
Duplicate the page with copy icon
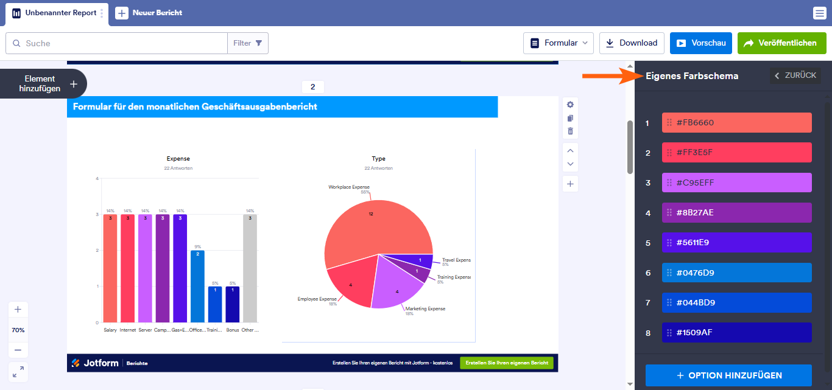[x=570, y=118]
